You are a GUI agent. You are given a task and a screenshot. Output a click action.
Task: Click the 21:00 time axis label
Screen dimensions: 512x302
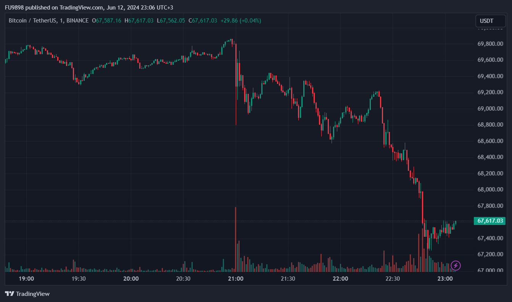click(x=236, y=279)
